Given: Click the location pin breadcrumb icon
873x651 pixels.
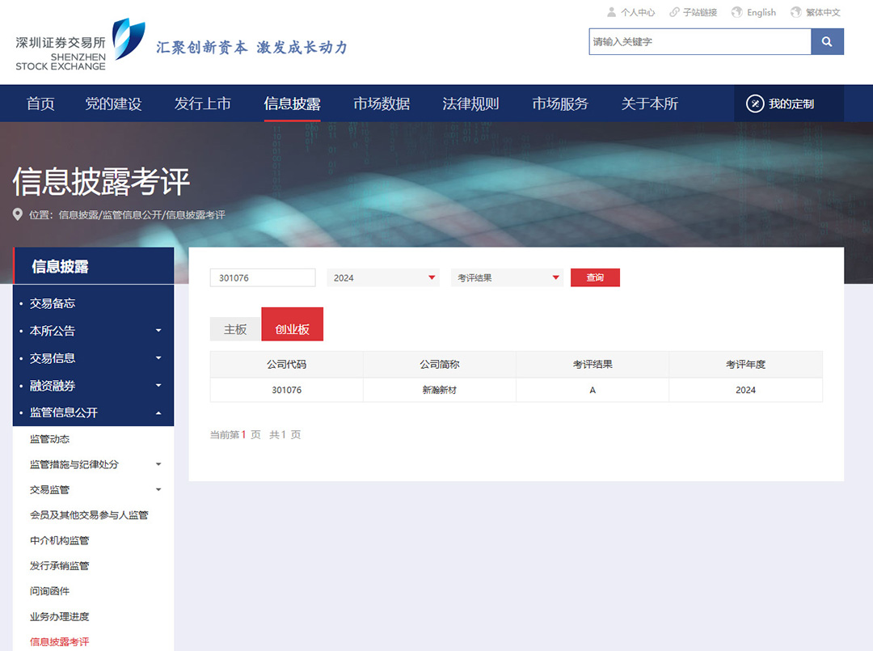Looking at the screenshot, I should [x=18, y=215].
